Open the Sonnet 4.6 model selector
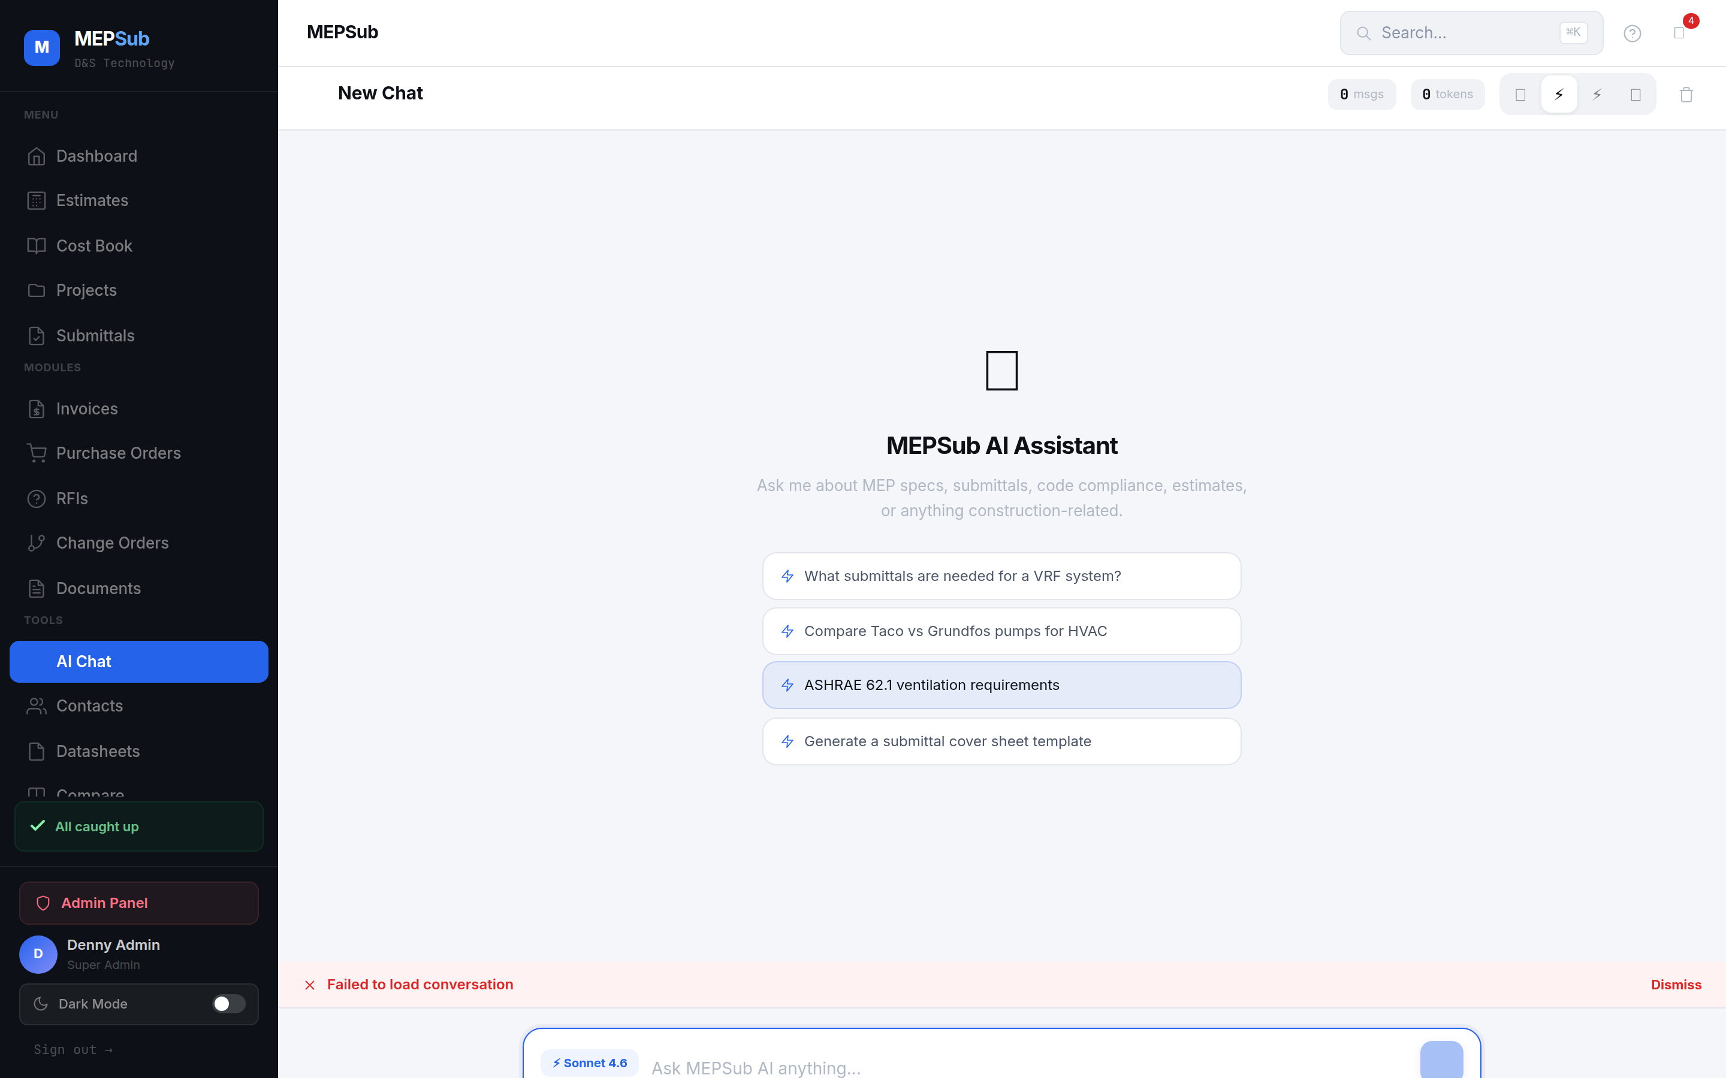 coord(589,1062)
